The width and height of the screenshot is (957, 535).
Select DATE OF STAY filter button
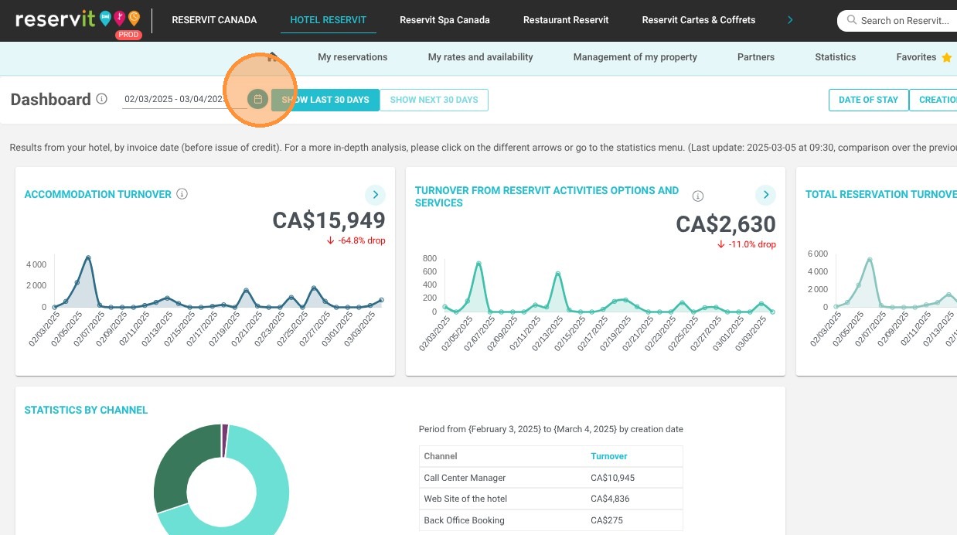pos(868,100)
